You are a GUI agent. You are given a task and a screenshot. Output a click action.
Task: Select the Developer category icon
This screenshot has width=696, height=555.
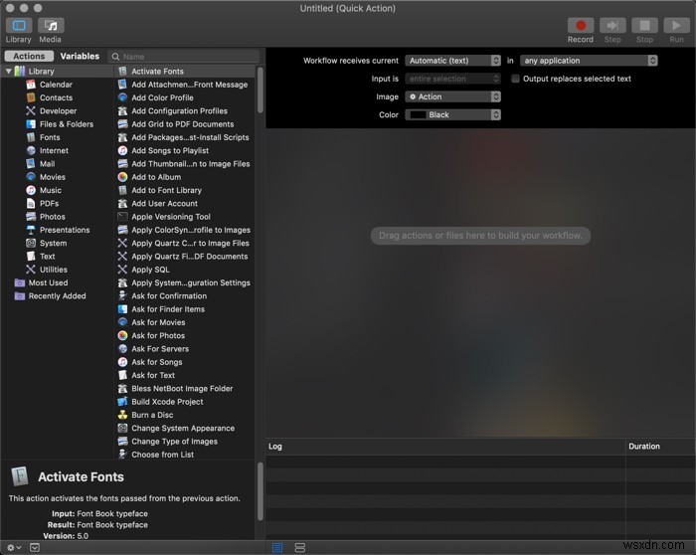tap(31, 111)
